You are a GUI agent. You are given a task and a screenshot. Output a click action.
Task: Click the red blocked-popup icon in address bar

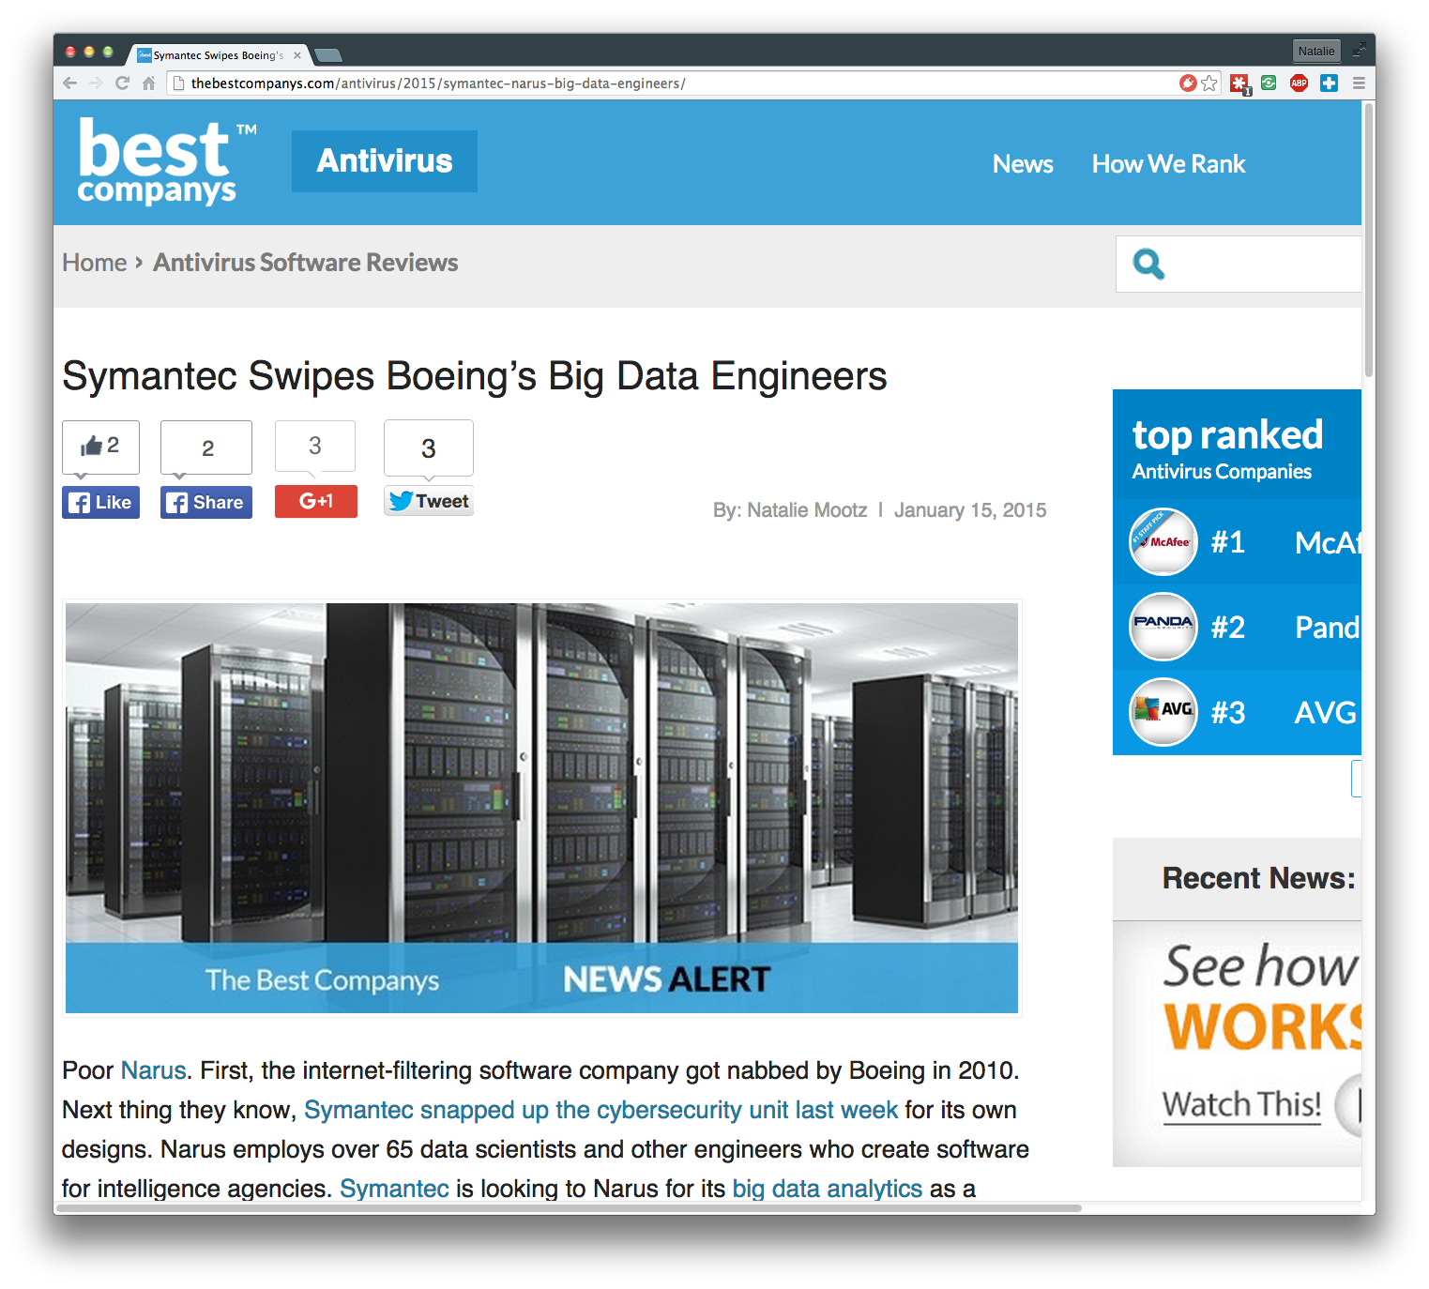(x=1188, y=83)
